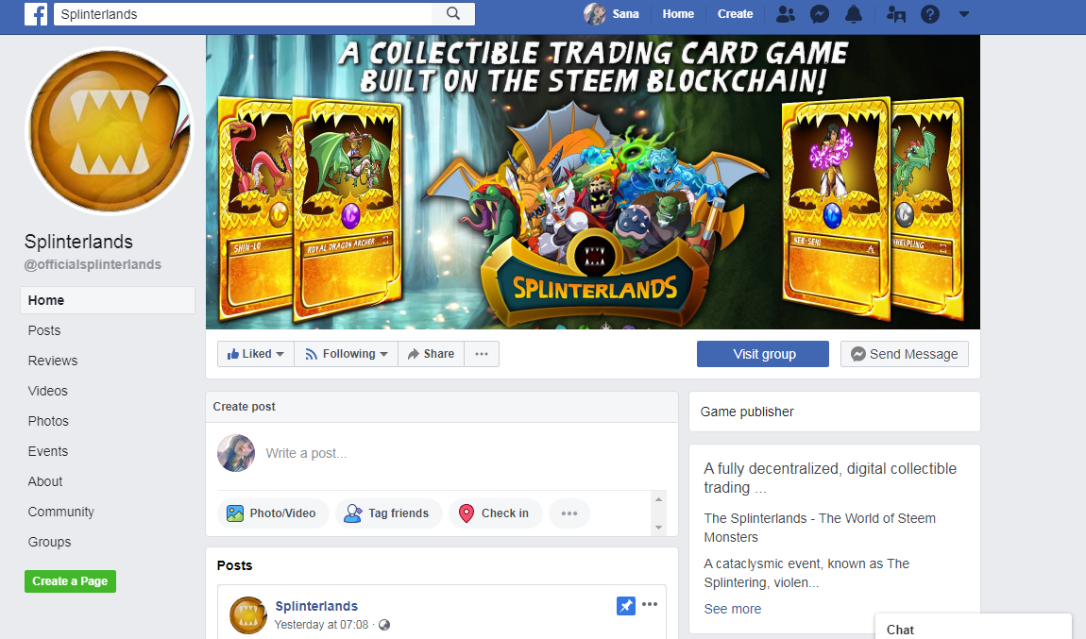This screenshot has height=639, width=1086.
Task: Open the Messenger icon in top bar
Action: coord(820,14)
